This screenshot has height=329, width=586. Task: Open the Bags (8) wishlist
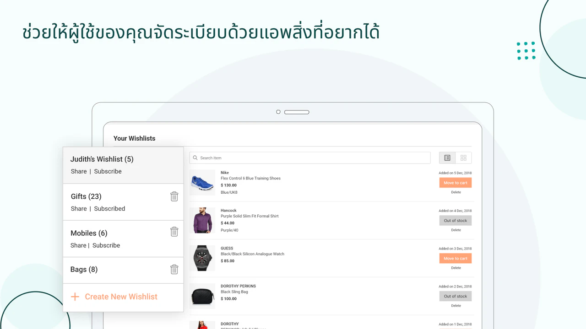point(84,270)
